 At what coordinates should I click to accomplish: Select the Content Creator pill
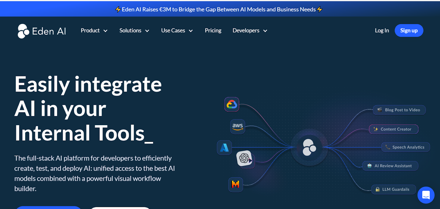(394, 129)
